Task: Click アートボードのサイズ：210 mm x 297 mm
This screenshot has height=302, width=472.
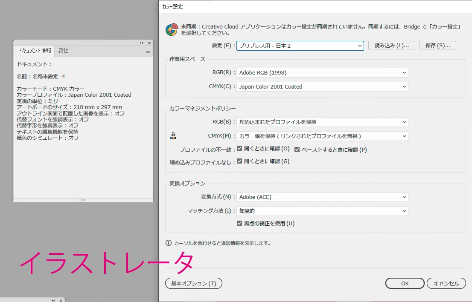Action: click(x=69, y=107)
